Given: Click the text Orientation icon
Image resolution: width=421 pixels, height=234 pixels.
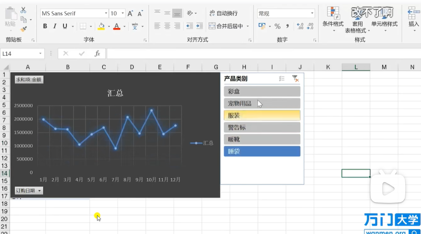Looking at the screenshot, I should tap(190, 13).
